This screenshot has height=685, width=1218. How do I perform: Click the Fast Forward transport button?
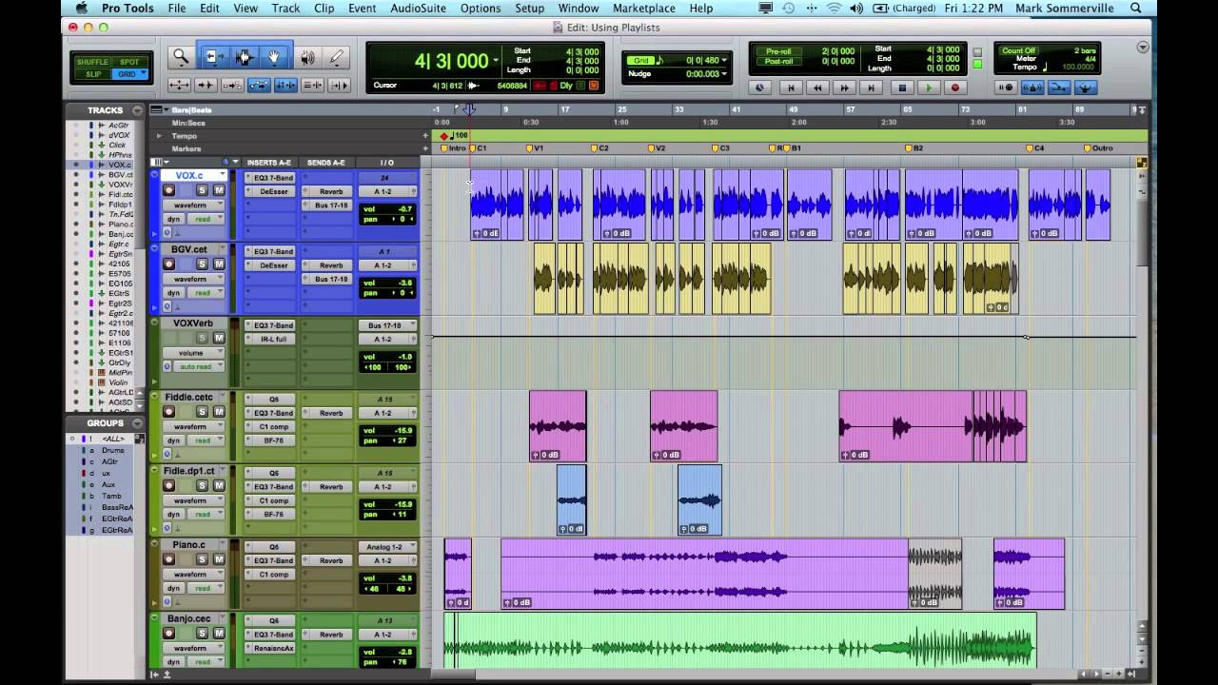844,88
